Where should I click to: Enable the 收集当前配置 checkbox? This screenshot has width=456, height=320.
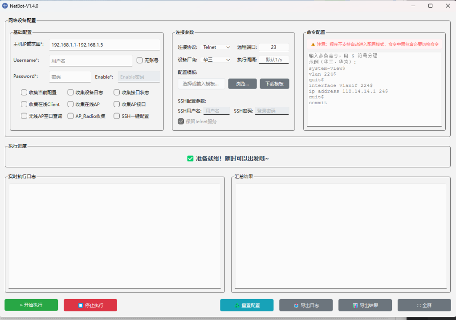pyautogui.click(x=24, y=93)
